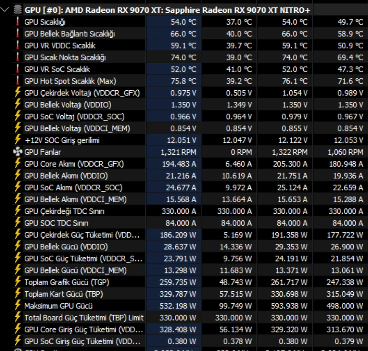
Task: Collapse the GPU [#0] AMD Radeon section
Action: point(4,10)
